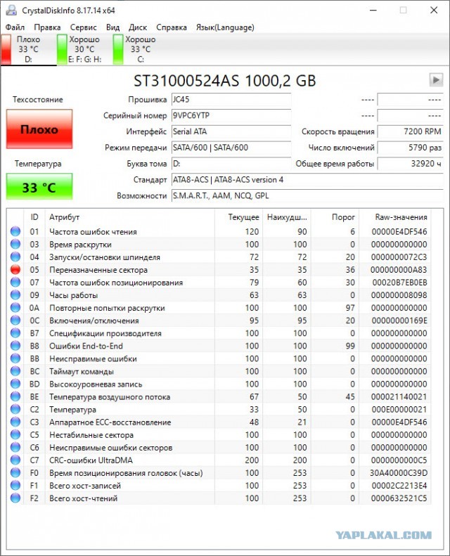Click the Атрибут column header
The width and height of the screenshot is (450, 556).
(x=130, y=217)
